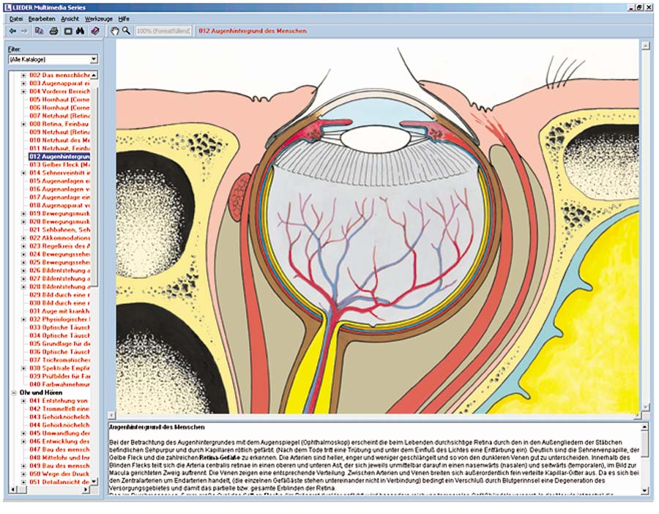Select the hand pan tool
659x514 pixels.
click(x=114, y=31)
